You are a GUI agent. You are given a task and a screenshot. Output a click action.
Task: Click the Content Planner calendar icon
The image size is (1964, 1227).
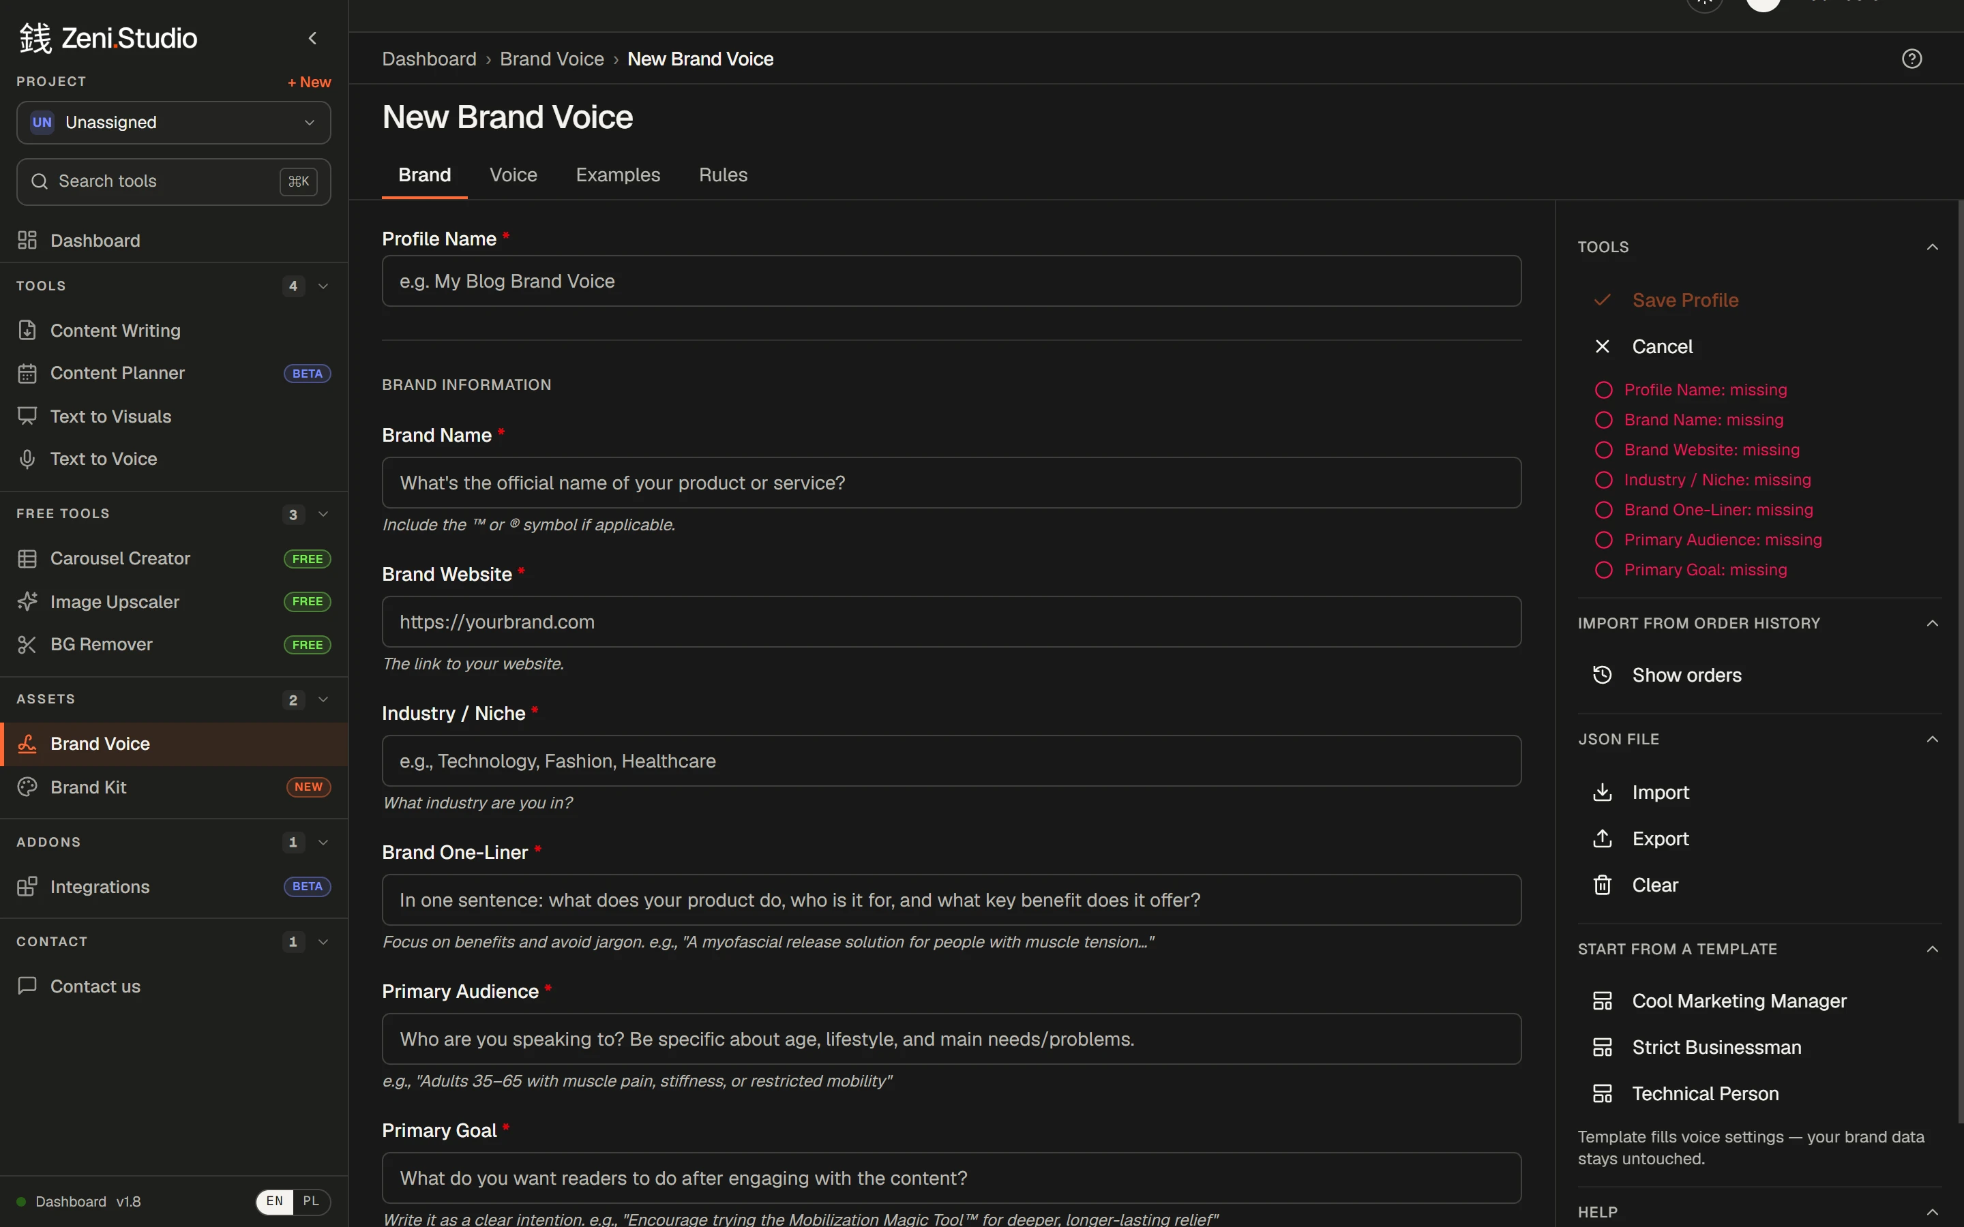click(x=27, y=374)
